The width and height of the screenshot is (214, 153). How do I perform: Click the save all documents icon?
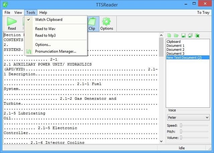[190, 35]
